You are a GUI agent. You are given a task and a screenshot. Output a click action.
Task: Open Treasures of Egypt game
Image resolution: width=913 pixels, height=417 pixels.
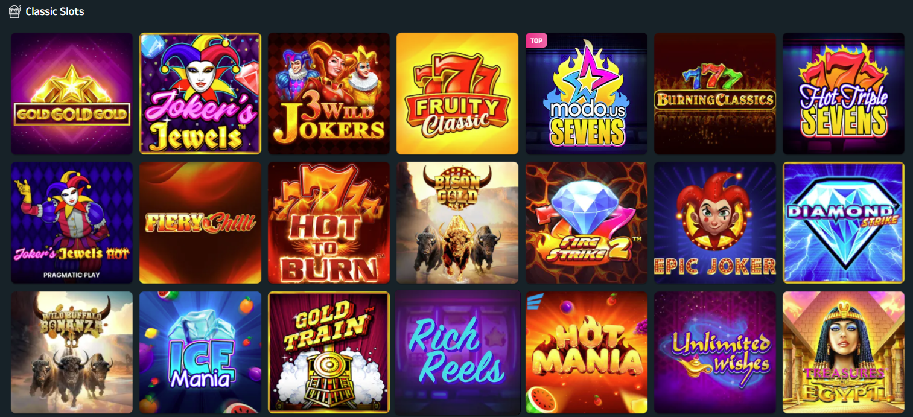pyautogui.click(x=844, y=352)
